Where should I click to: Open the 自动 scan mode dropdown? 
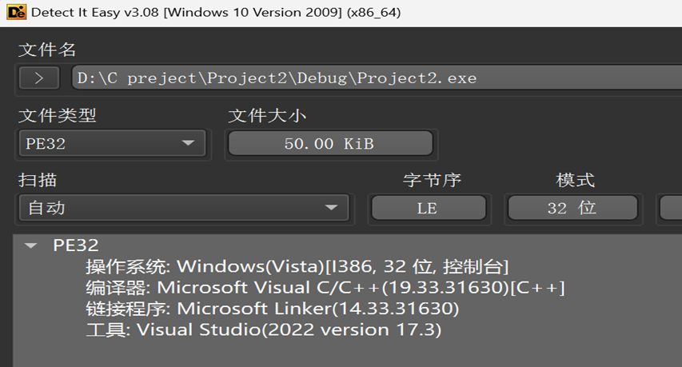(184, 208)
